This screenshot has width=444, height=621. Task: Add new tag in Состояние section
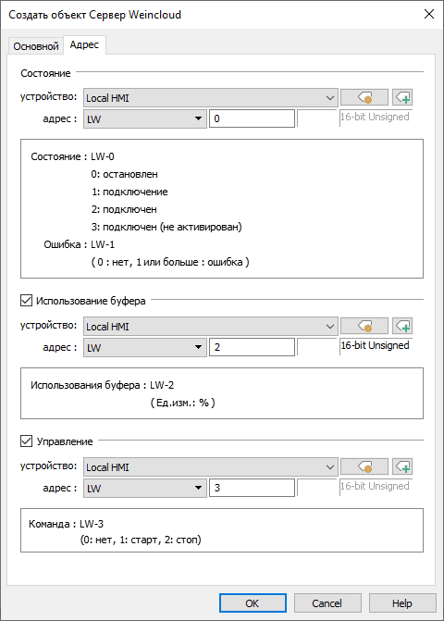click(x=402, y=97)
